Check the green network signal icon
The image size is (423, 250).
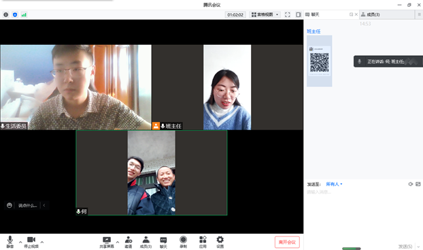24,14
